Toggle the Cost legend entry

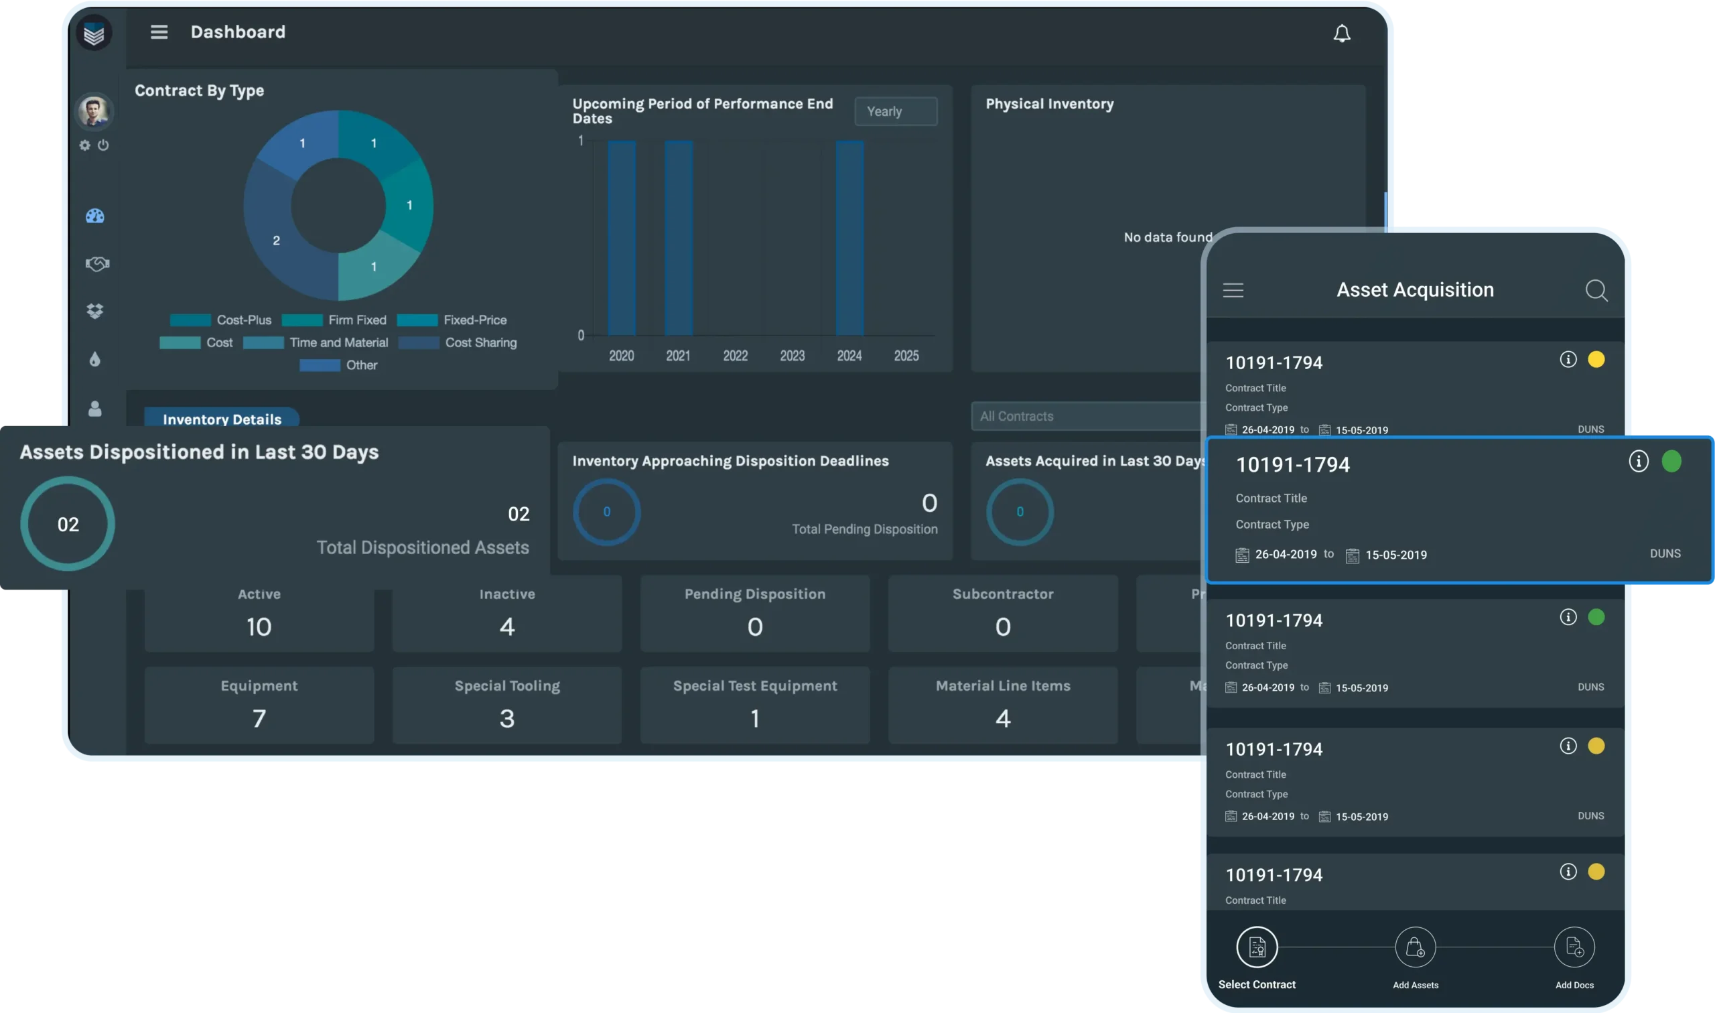click(196, 342)
